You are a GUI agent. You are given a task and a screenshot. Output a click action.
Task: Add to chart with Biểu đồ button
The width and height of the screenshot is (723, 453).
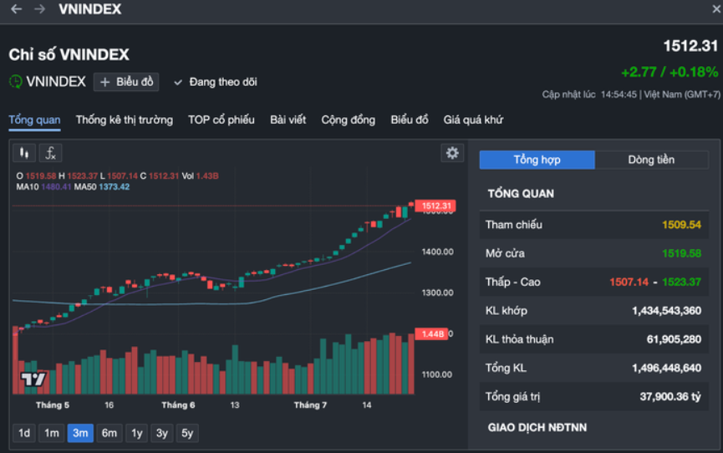click(x=126, y=82)
